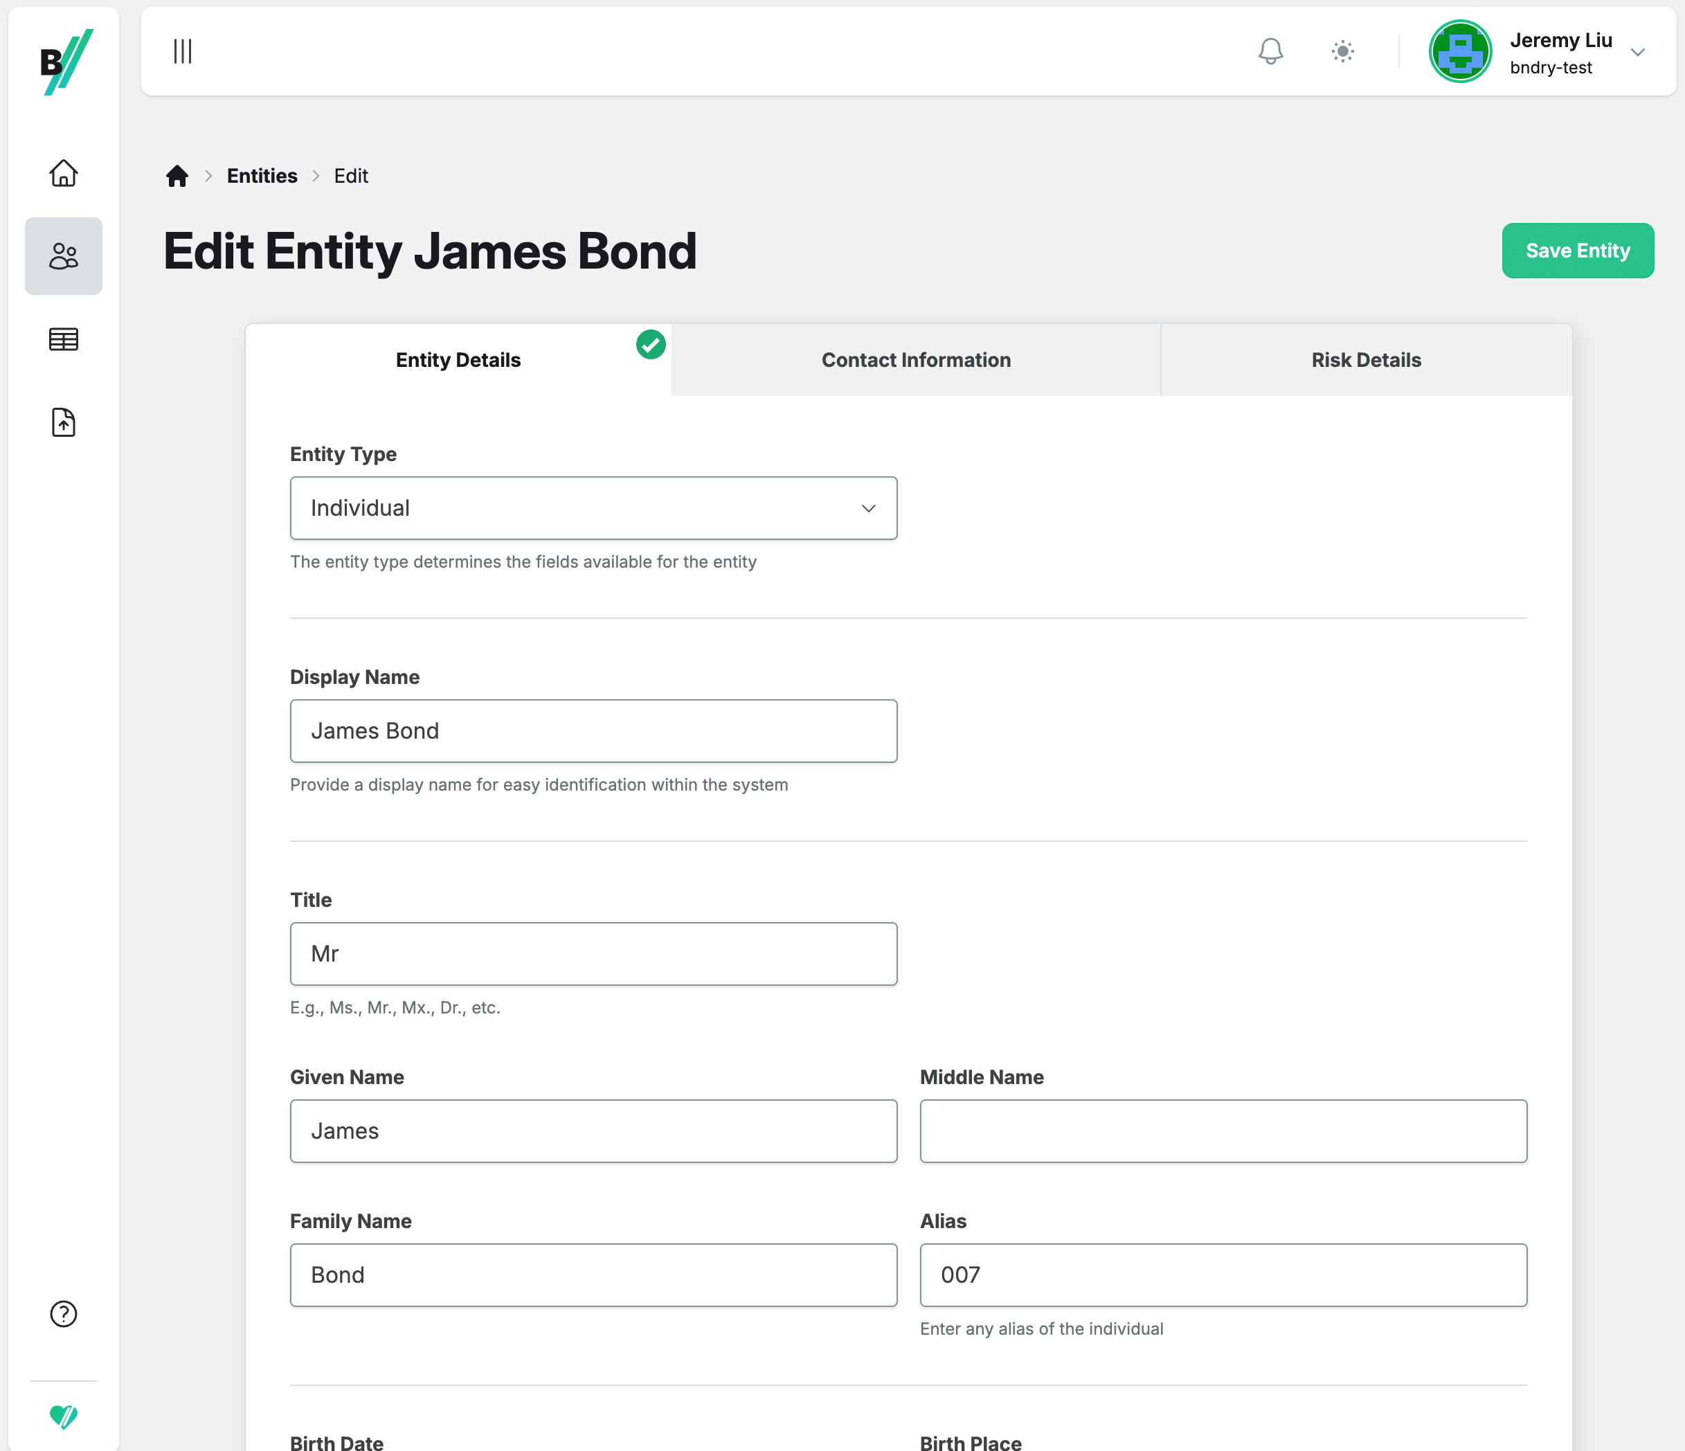This screenshot has width=1685, height=1451.
Task: Open the help question mark icon
Action: pos(64,1313)
